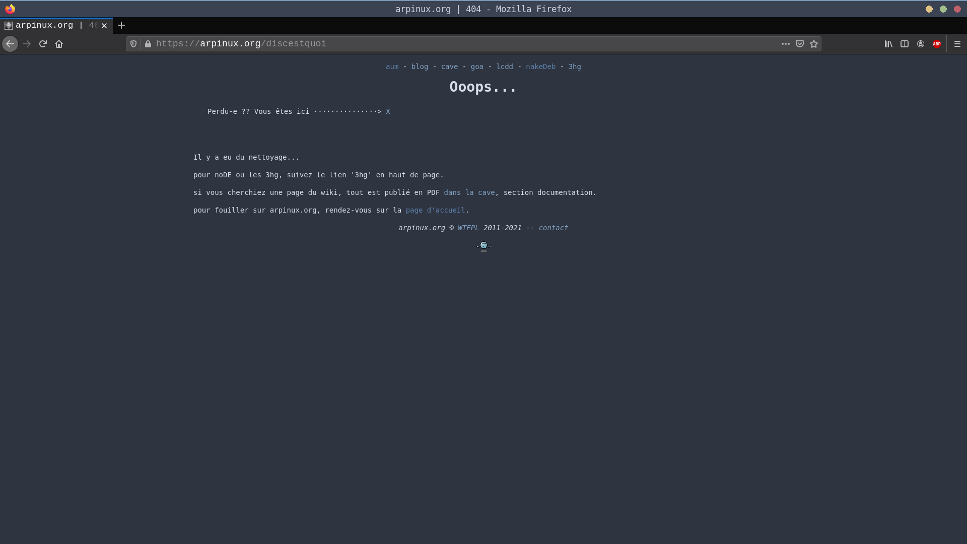Save page to Pocket
This screenshot has height=544, width=967.
pos(800,44)
